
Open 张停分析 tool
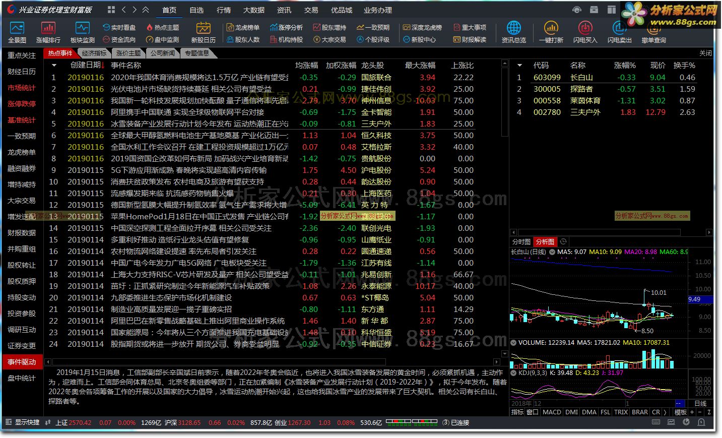287,28
